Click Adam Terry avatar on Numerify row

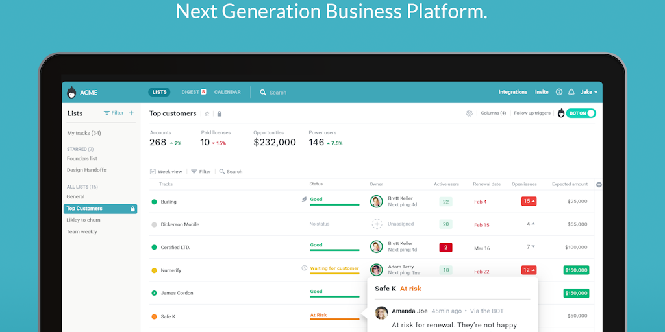pyautogui.click(x=376, y=270)
